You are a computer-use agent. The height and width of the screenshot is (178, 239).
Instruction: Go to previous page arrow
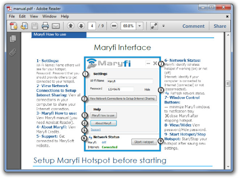click(71, 26)
